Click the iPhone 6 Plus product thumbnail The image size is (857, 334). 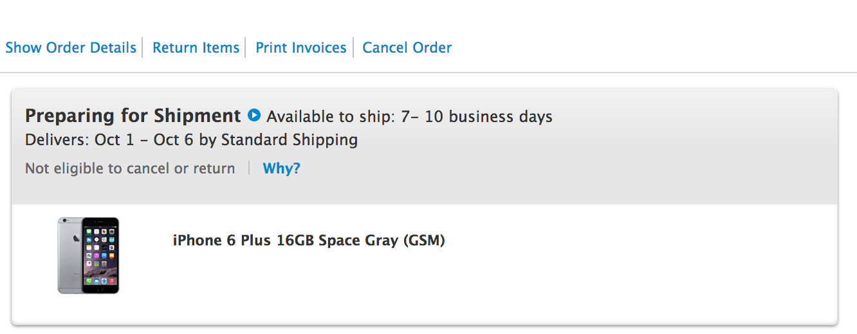[88, 255]
